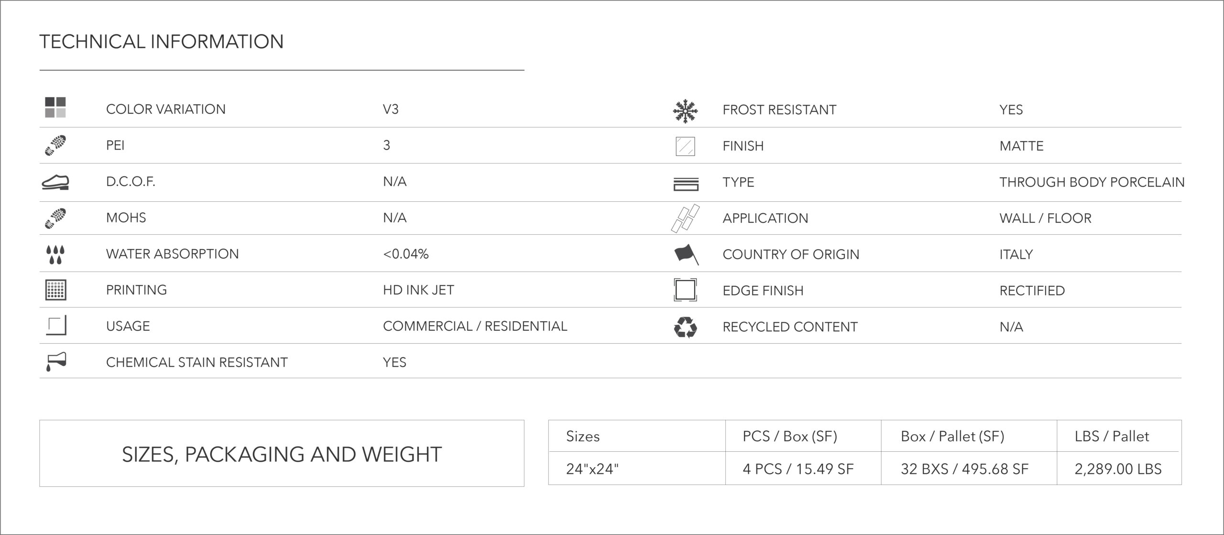The height and width of the screenshot is (535, 1224).
Task: Click the usage corner icon
Action: coord(56,325)
